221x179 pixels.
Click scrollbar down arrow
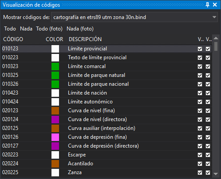(x=216, y=174)
